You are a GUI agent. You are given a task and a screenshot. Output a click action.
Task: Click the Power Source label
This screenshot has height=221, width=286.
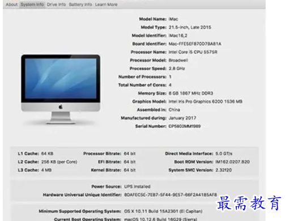pos(106,186)
